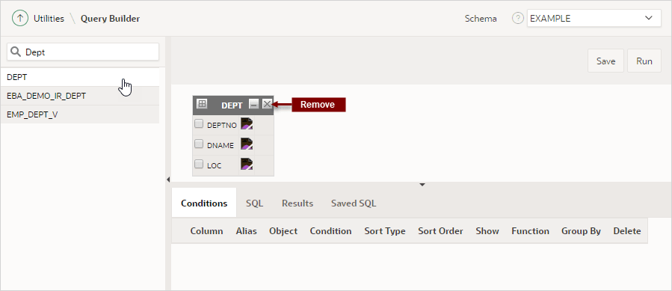
Task: Remove the DEPT table with its X
Action: 267,104
